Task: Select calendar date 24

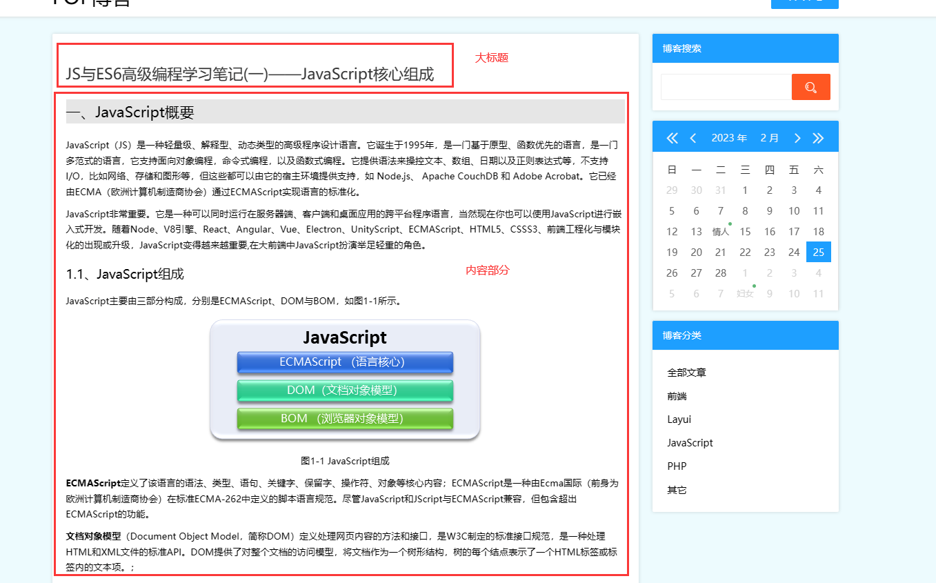Action: (794, 253)
